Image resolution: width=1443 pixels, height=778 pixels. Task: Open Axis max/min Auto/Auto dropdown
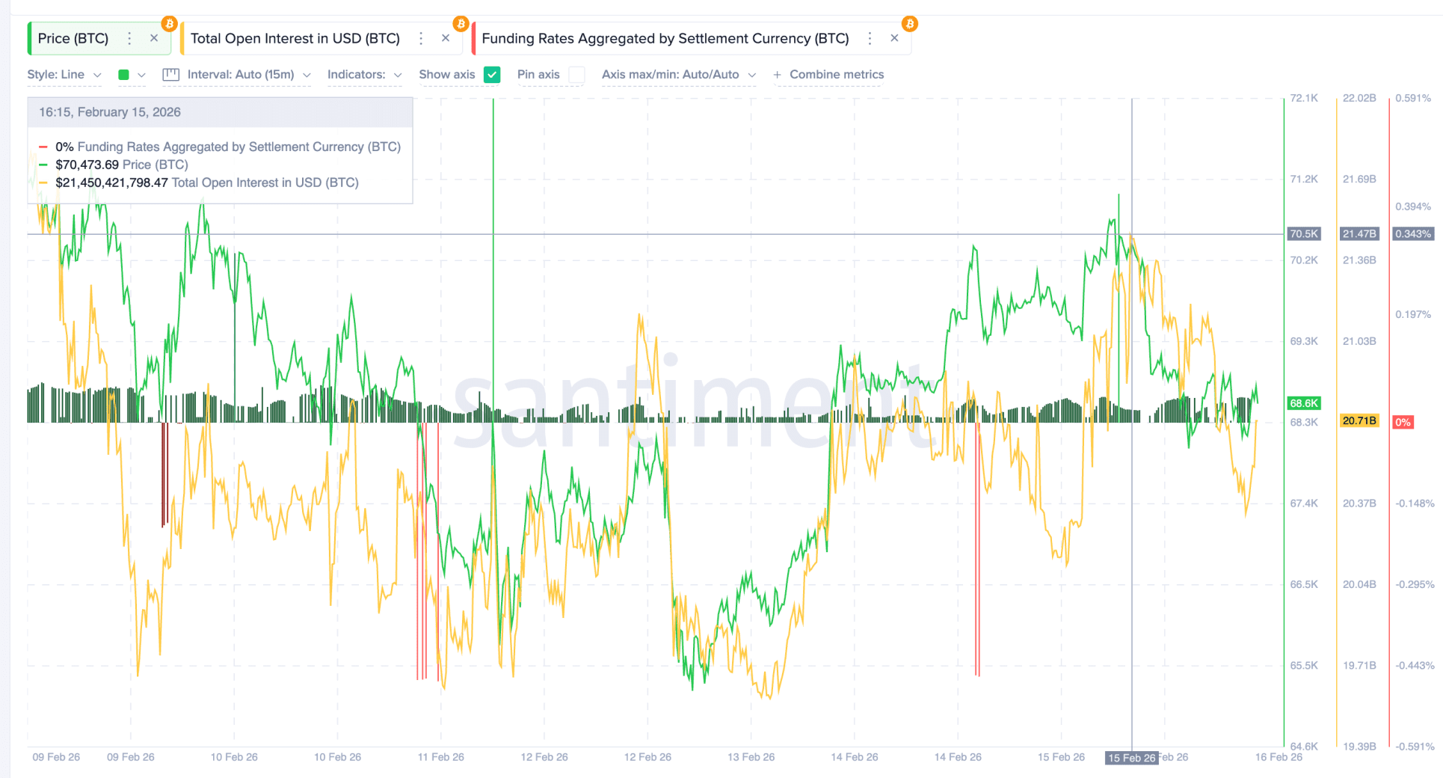(678, 75)
